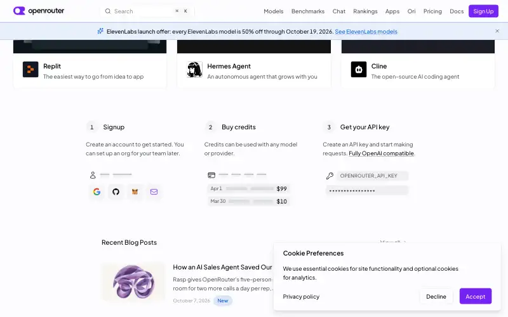Click the Cookie Preferences heading
Viewport: 508px width, 317px height.
pyautogui.click(x=313, y=253)
